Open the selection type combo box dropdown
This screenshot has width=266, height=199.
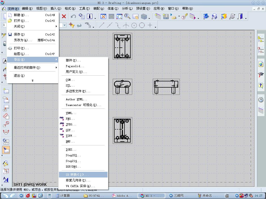click(64, 25)
